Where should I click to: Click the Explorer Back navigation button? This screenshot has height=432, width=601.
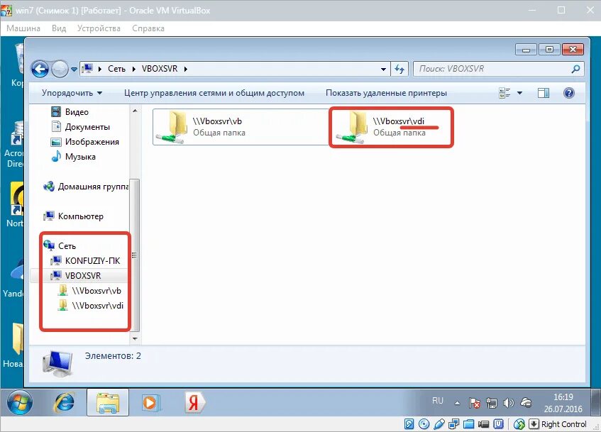point(40,70)
